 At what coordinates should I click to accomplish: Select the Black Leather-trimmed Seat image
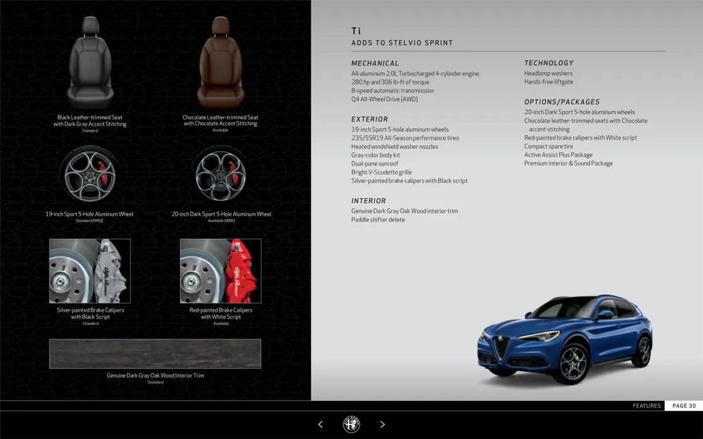[x=90, y=63]
